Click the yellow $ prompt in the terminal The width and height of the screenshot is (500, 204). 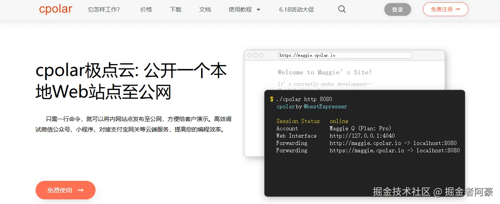click(272, 99)
